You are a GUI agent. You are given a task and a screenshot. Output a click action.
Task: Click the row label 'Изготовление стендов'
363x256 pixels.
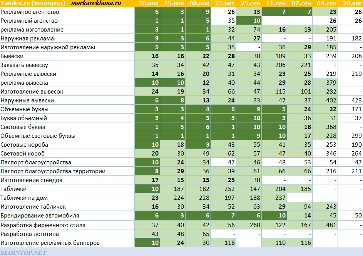point(31,180)
